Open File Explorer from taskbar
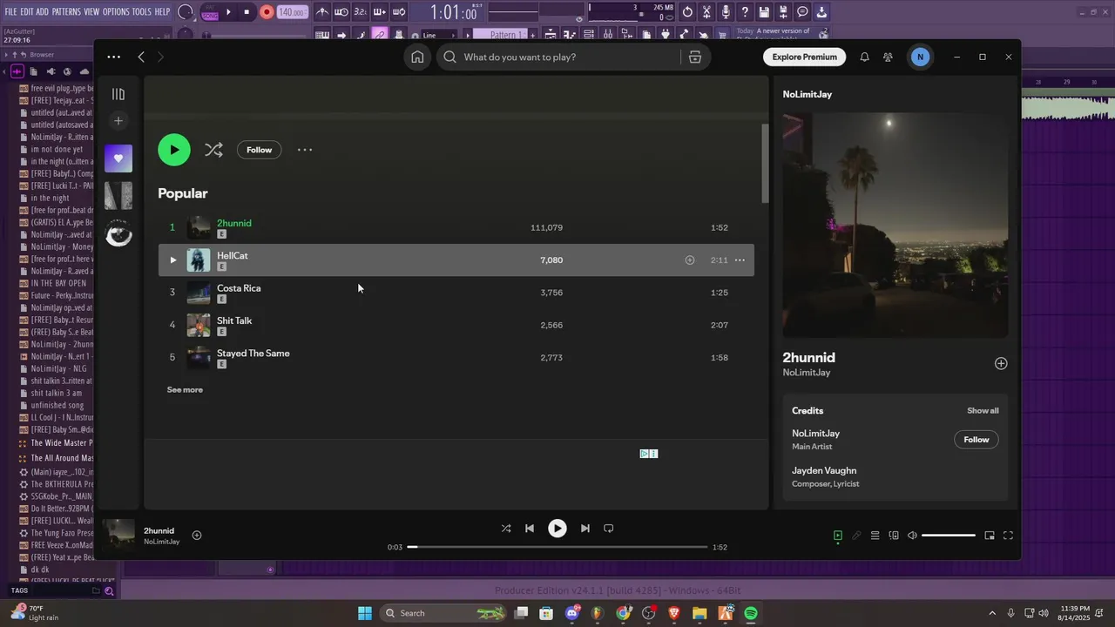 pos(699,613)
